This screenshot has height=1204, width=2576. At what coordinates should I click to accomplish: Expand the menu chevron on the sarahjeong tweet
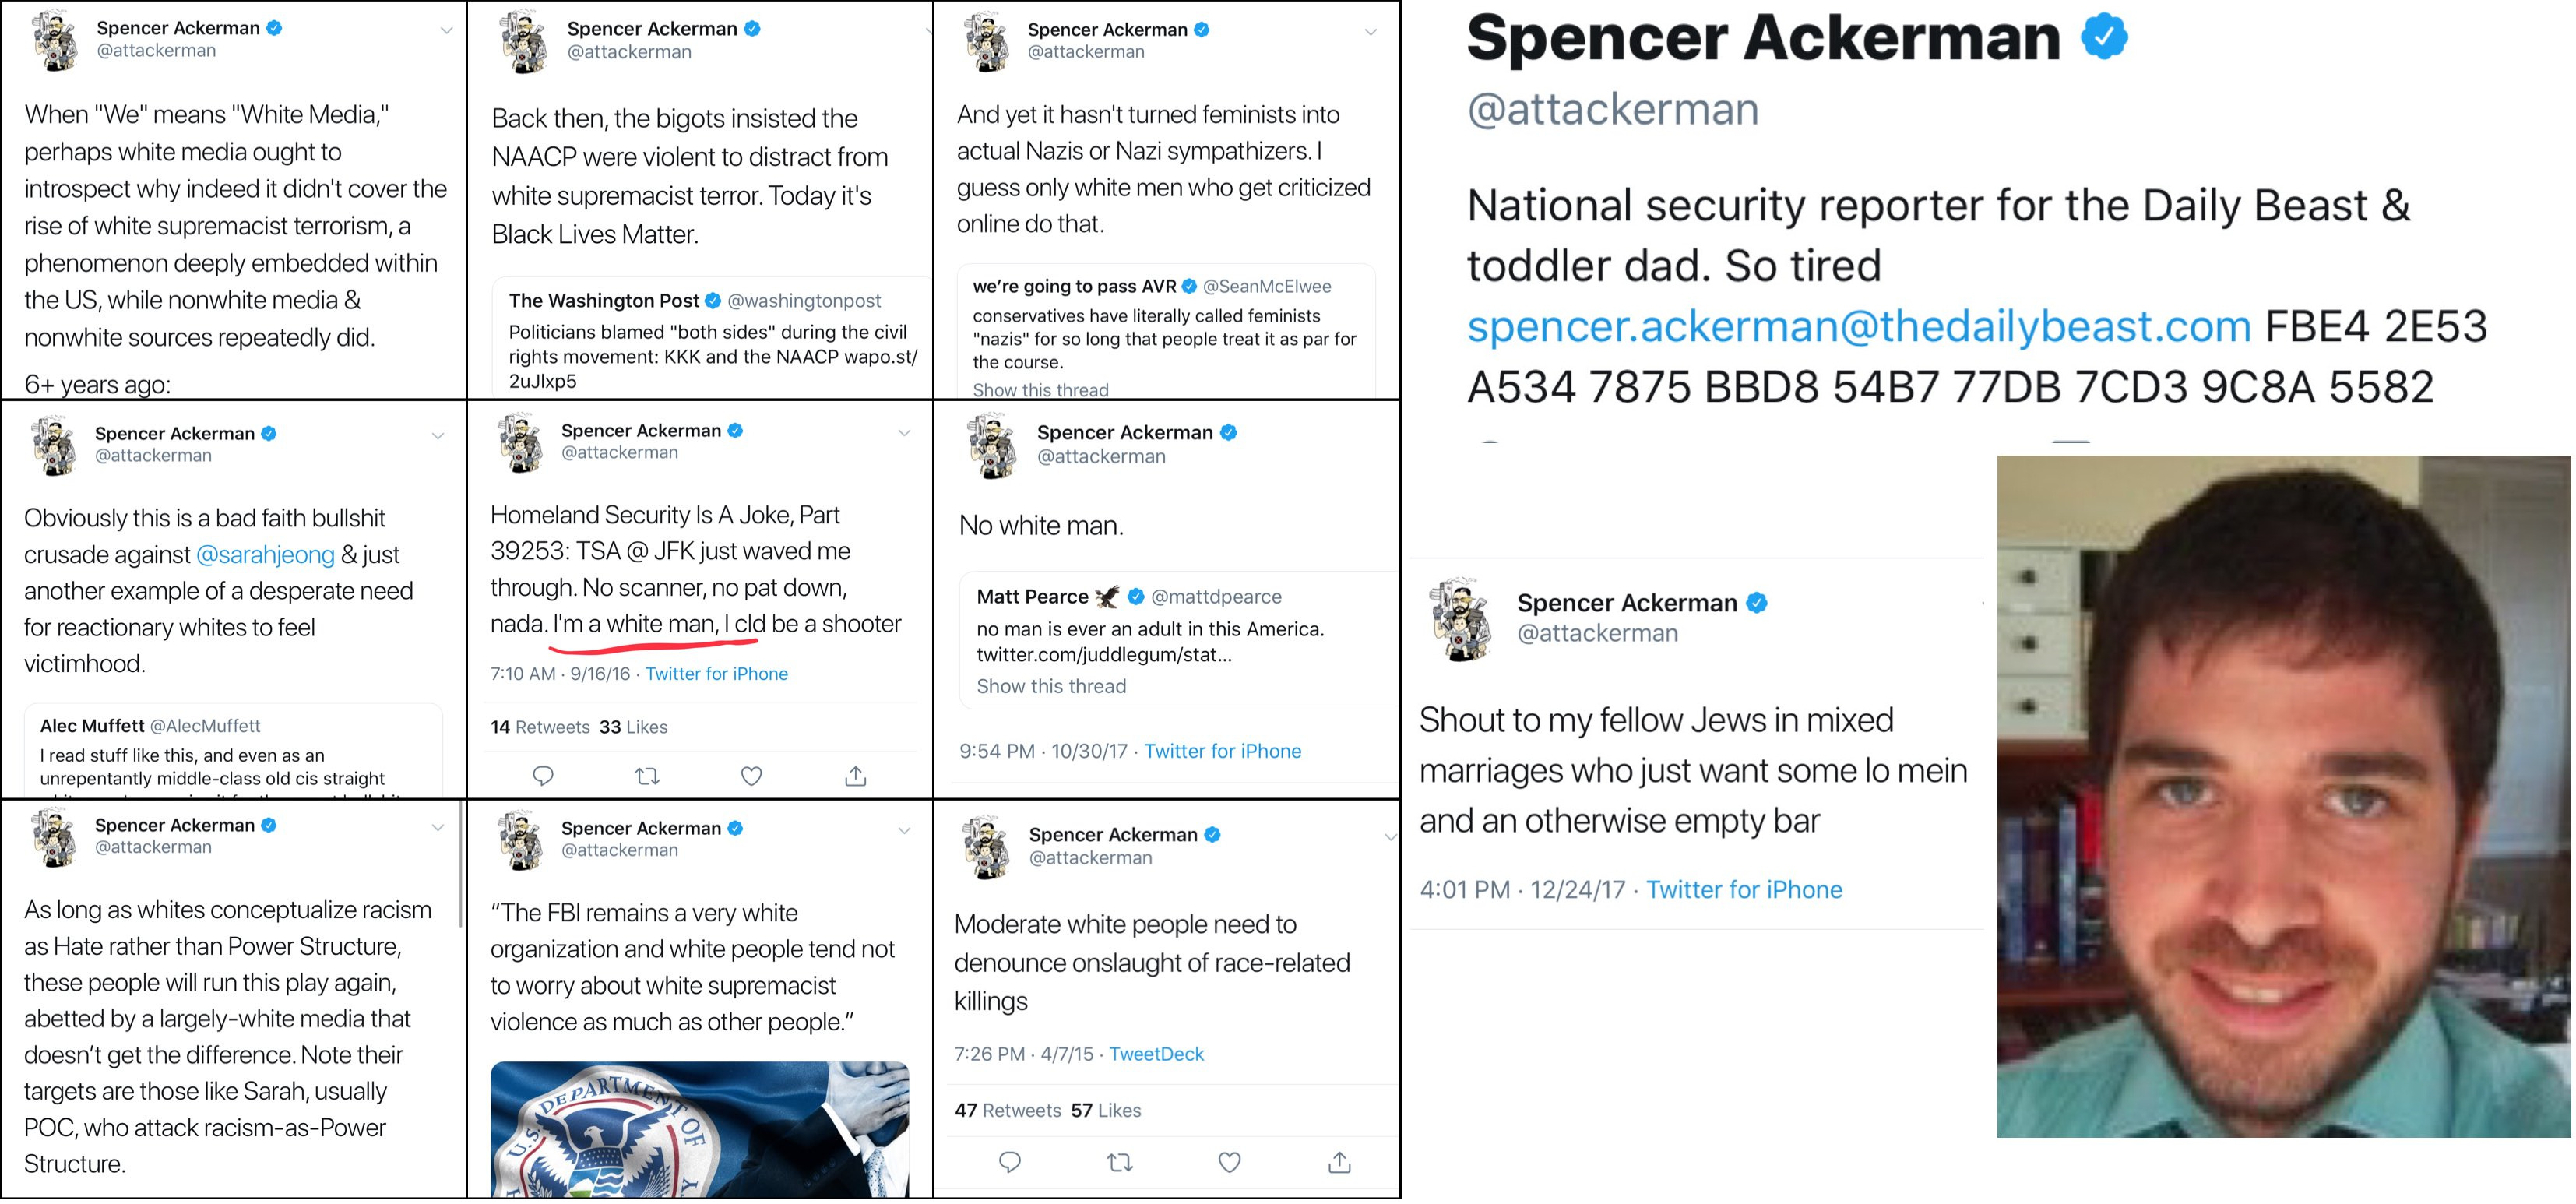(437, 436)
